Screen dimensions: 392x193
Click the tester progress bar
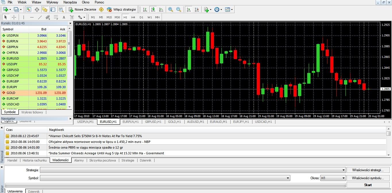coord(175,185)
